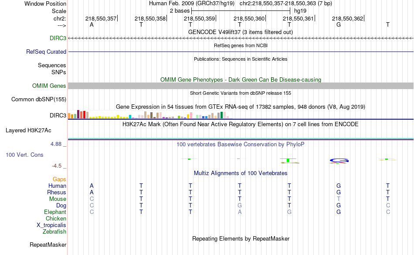Viewport: 414px width, 255px height.
Task: Click the OMIM Gene Phenotypes track title
Action: (x=241, y=79)
